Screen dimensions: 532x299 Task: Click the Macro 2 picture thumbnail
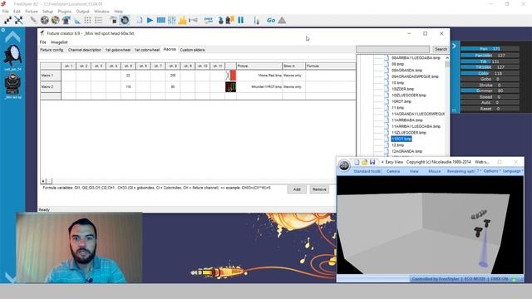[x=231, y=87]
